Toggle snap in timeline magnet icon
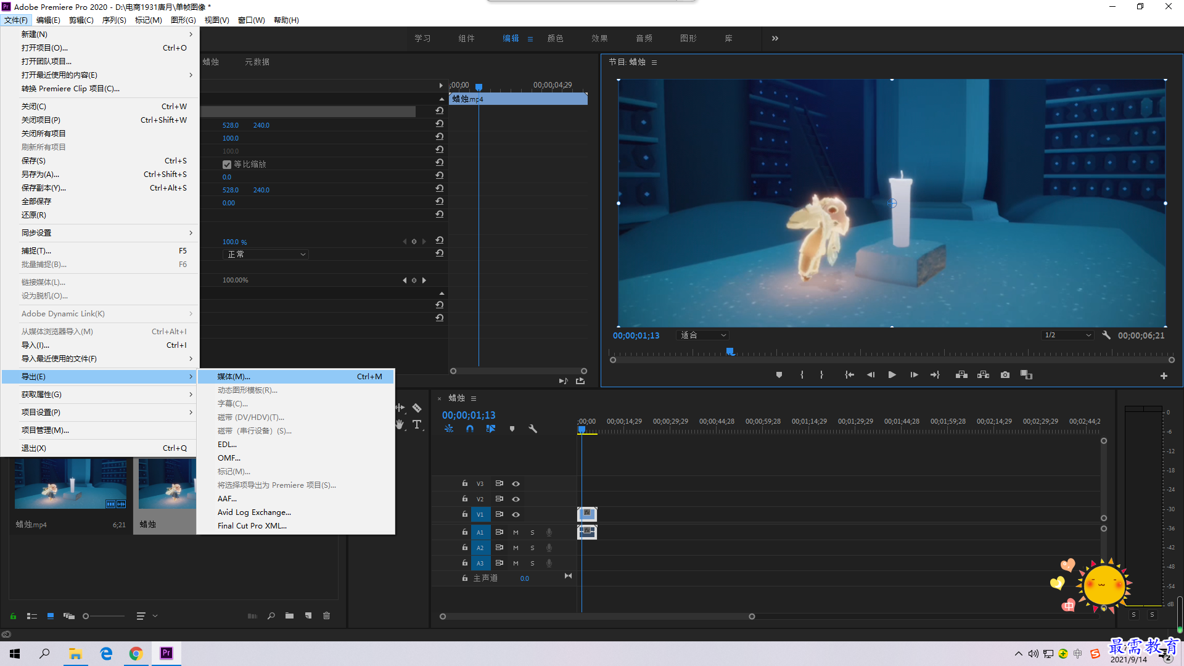Screen dimensions: 1184x666 coord(470,429)
